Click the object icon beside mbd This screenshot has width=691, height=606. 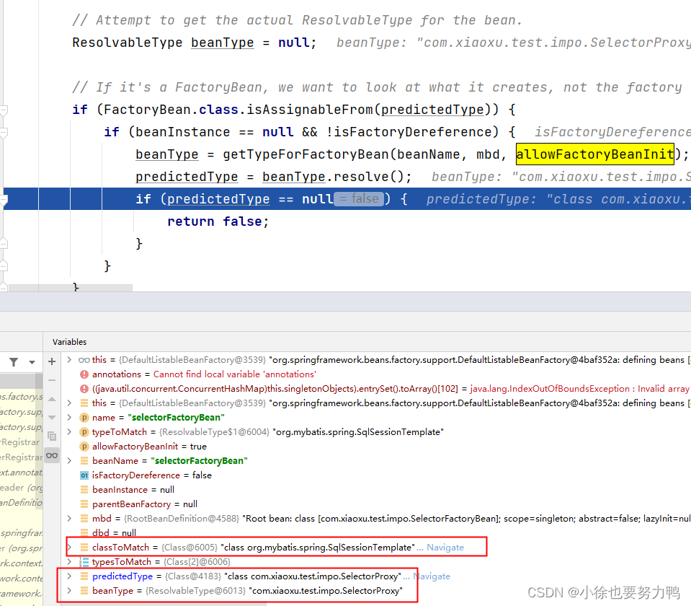pyautogui.click(x=84, y=519)
